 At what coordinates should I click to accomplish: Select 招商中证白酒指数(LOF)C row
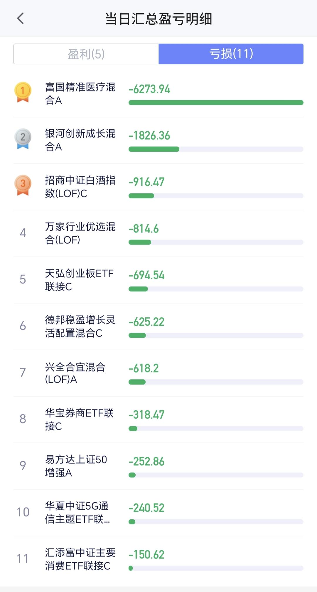tap(158, 187)
